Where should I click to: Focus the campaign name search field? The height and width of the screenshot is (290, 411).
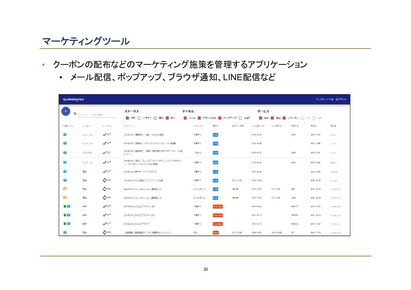(97, 115)
